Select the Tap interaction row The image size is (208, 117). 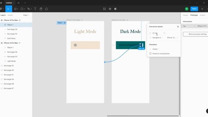194,26
